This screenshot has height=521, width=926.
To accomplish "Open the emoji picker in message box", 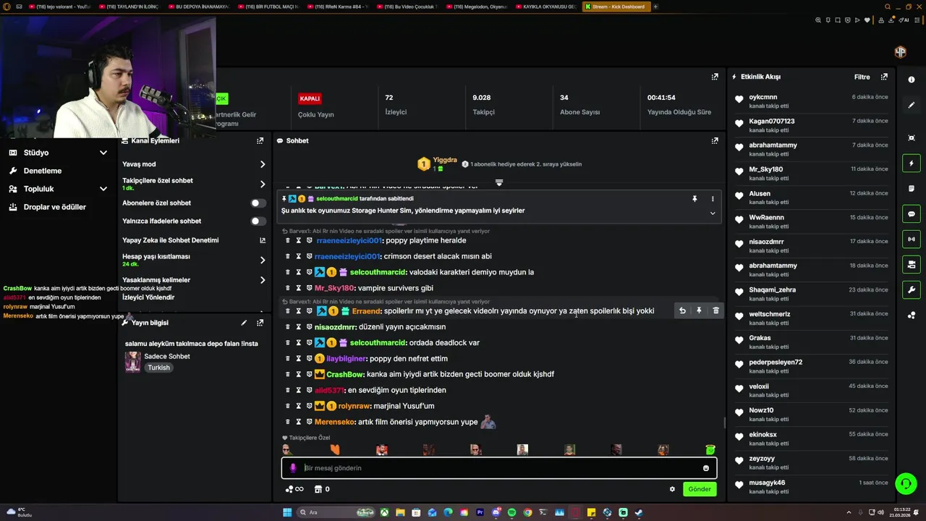I will pyautogui.click(x=706, y=468).
